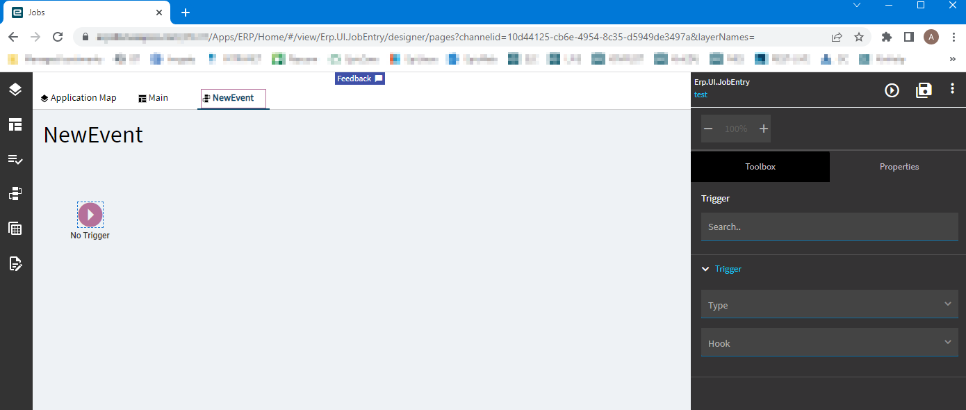View site info via the lock icon
This screenshot has width=966, height=410.
point(86,37)
